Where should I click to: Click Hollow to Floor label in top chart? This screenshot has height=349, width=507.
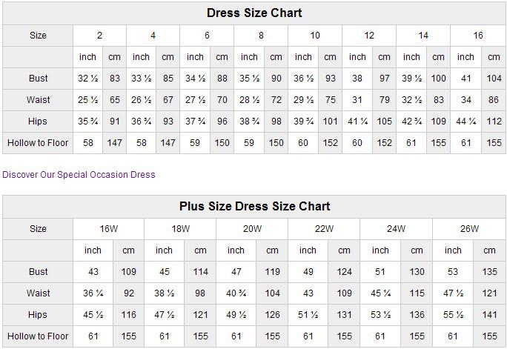[38, 143]
